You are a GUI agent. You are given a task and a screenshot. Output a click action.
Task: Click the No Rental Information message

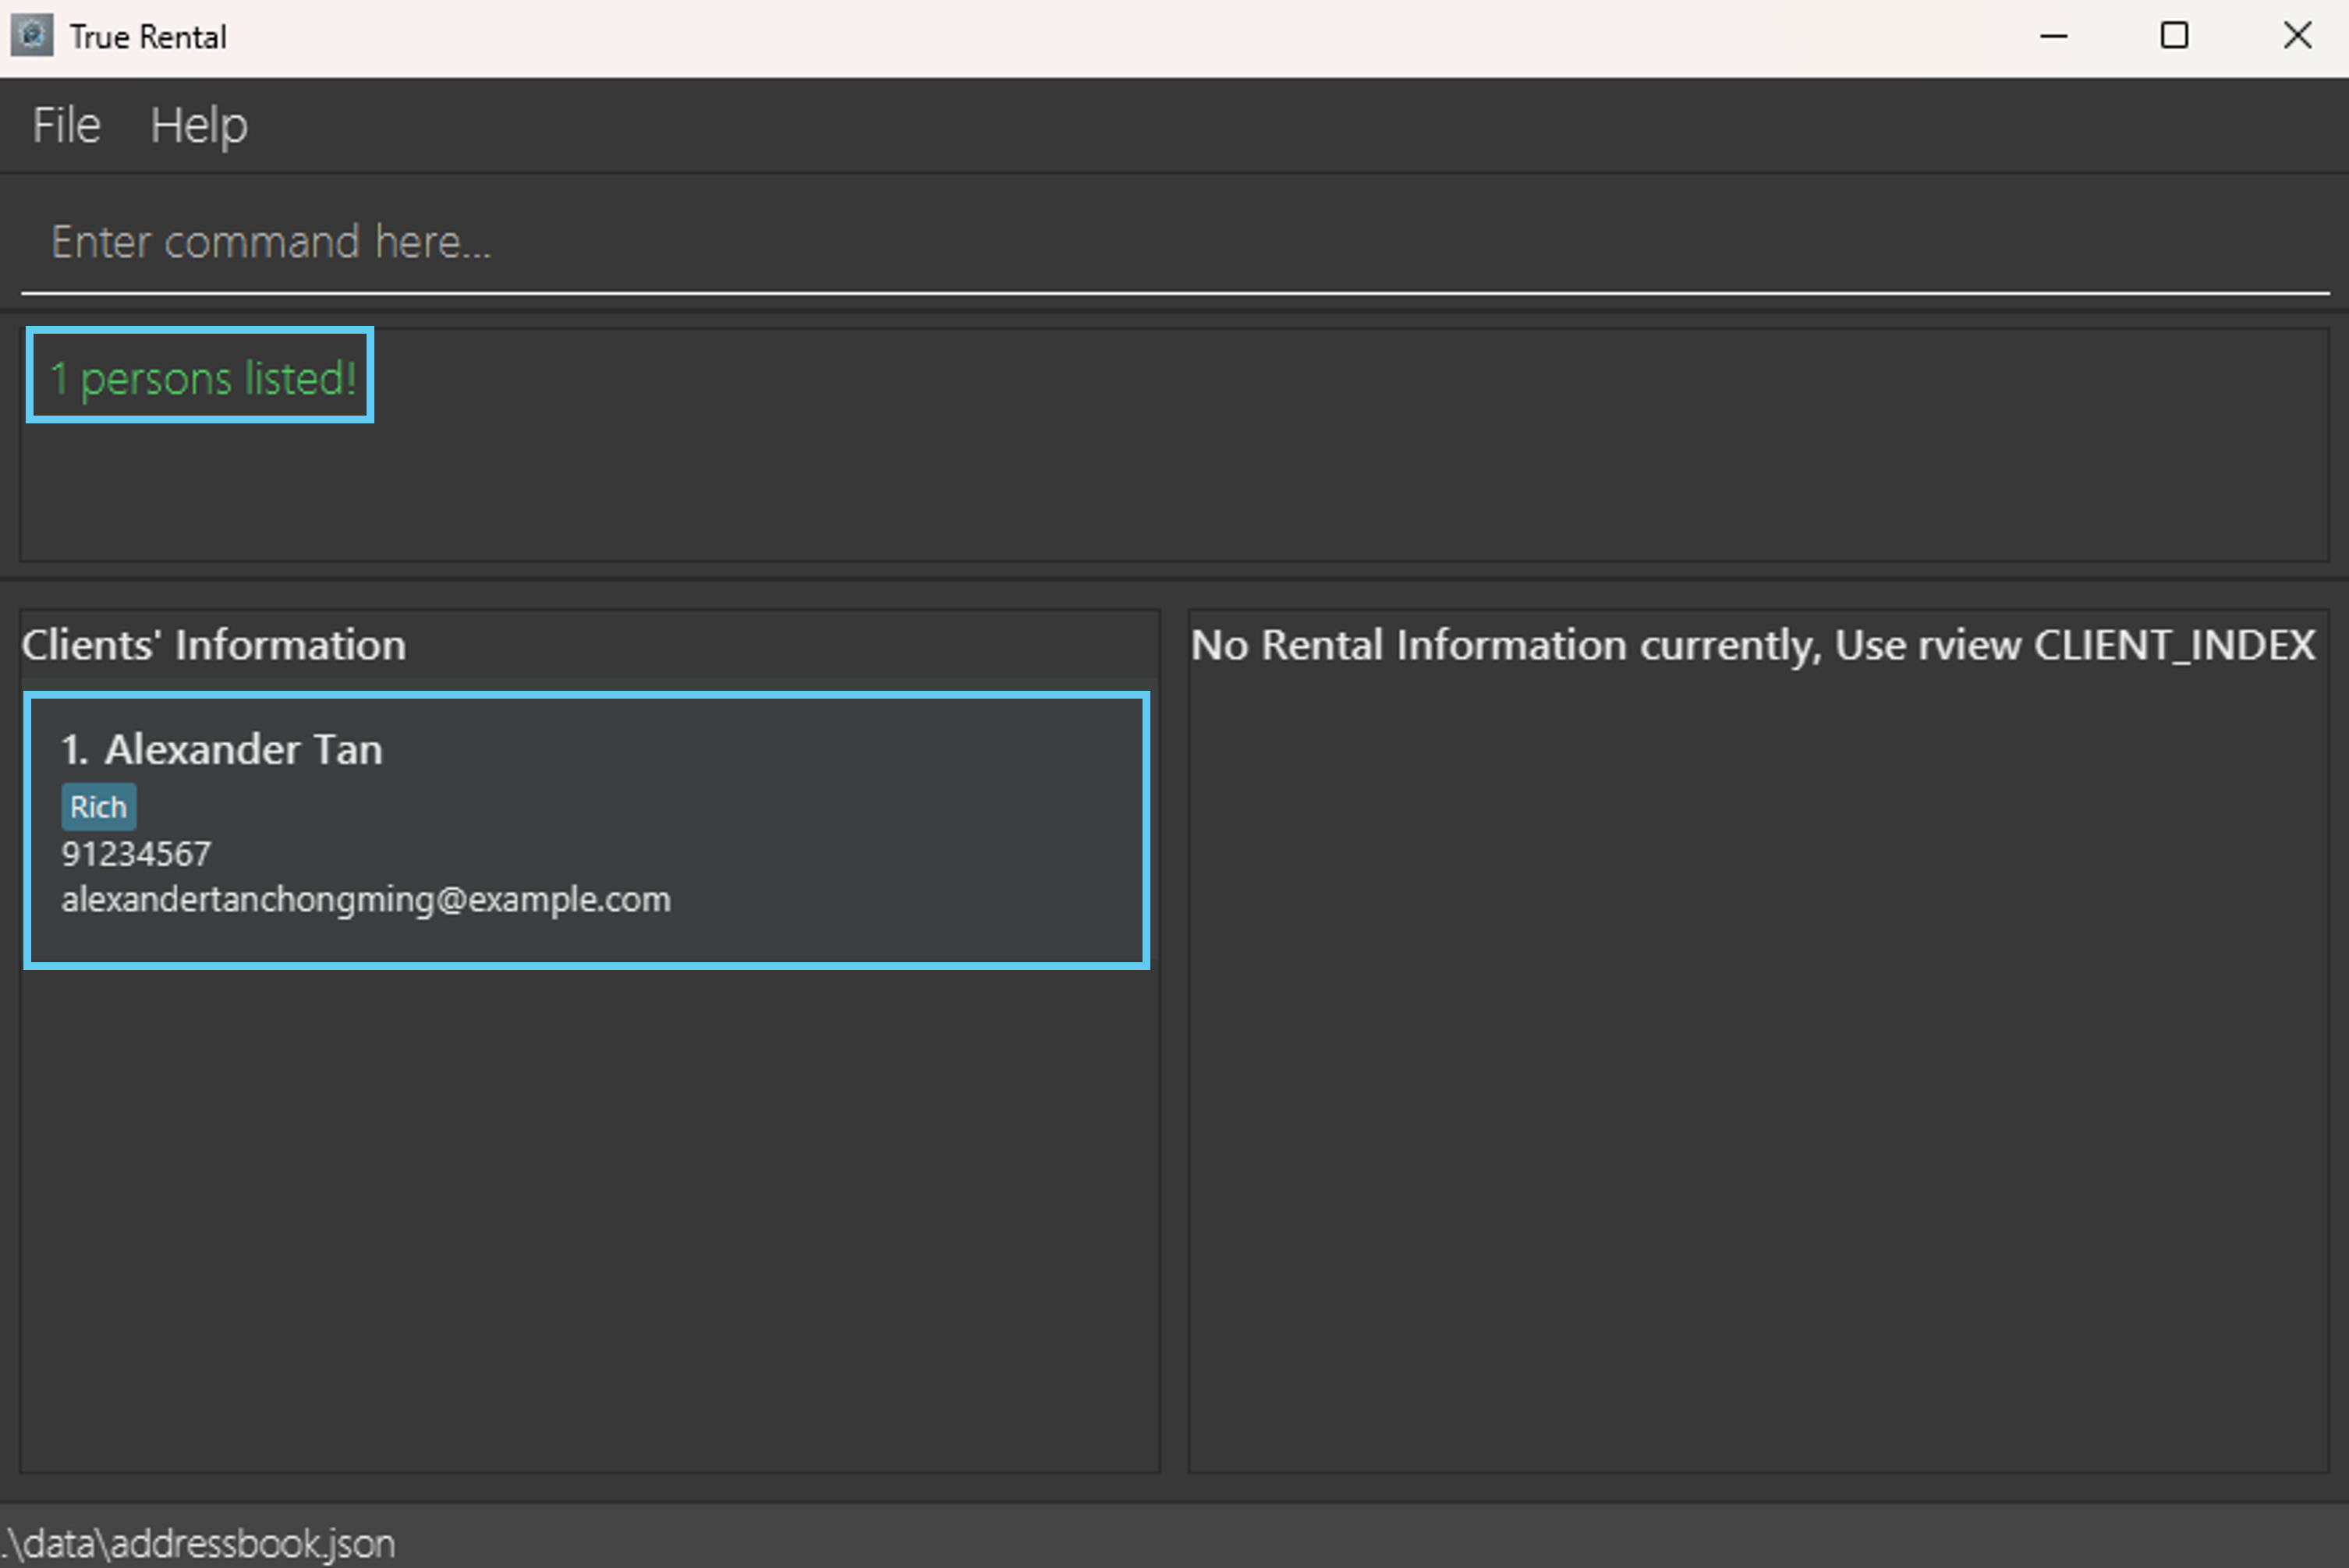[x=1752, y=645]
